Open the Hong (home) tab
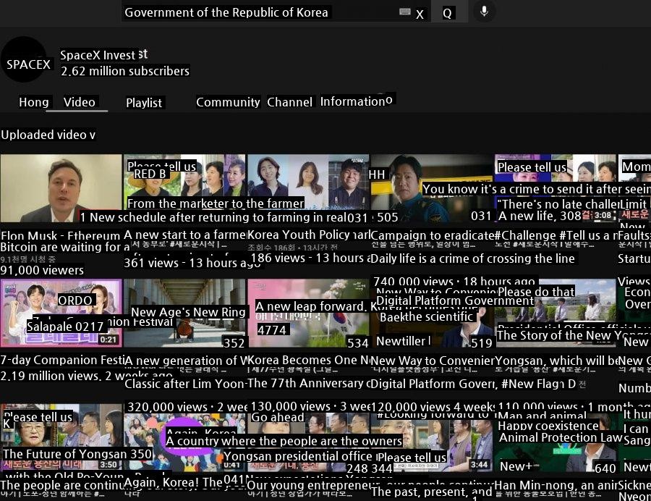The width and height of the screenshot is (651, 501). pos(34,102)
